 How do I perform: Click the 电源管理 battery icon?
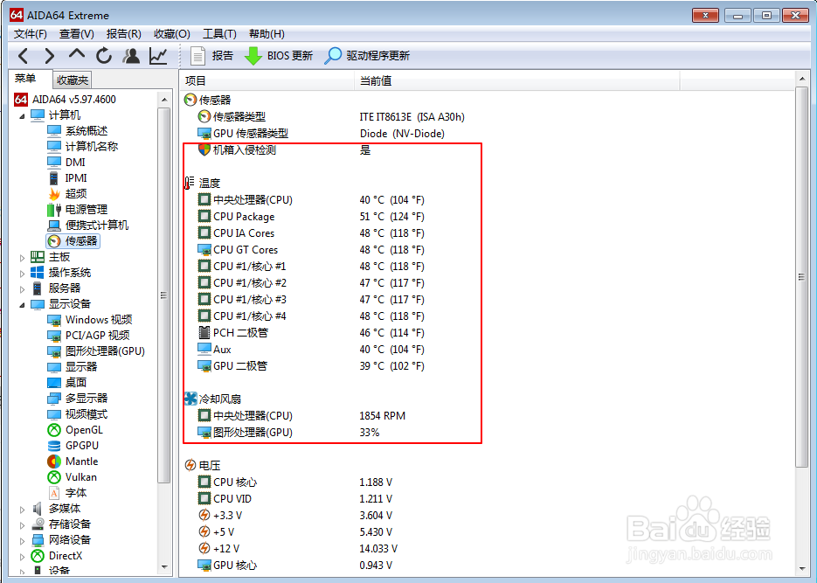click(54, 210)
